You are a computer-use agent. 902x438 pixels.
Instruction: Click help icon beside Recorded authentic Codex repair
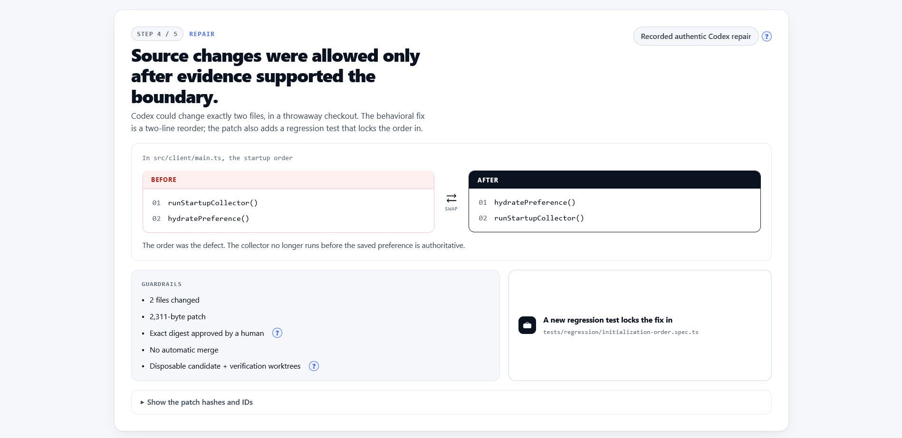(x=767, y=37)
